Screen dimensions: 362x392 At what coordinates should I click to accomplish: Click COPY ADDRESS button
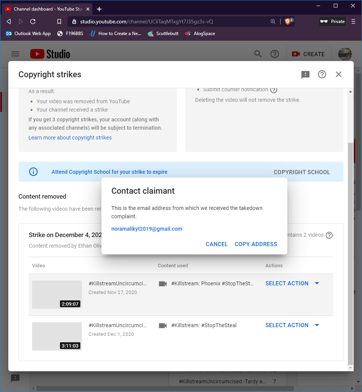click(x=256, y=244)
